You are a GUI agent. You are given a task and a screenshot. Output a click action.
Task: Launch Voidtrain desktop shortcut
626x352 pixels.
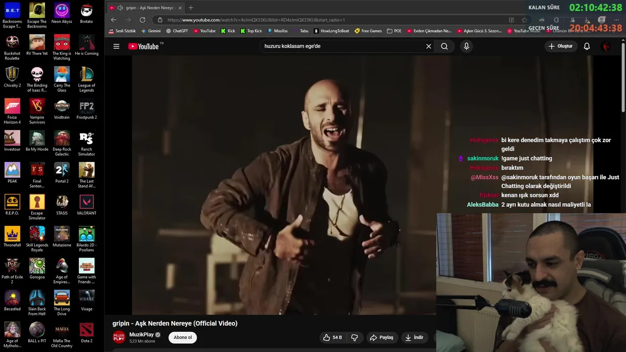(62, 109)
